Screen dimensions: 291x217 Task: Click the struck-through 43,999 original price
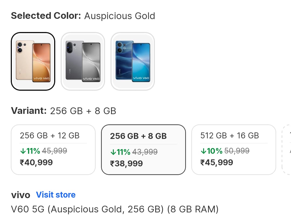tap(144, 152)
